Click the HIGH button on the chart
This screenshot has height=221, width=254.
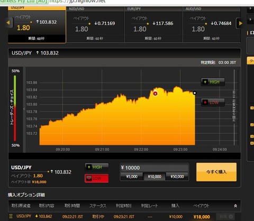[x=213, y=82]
